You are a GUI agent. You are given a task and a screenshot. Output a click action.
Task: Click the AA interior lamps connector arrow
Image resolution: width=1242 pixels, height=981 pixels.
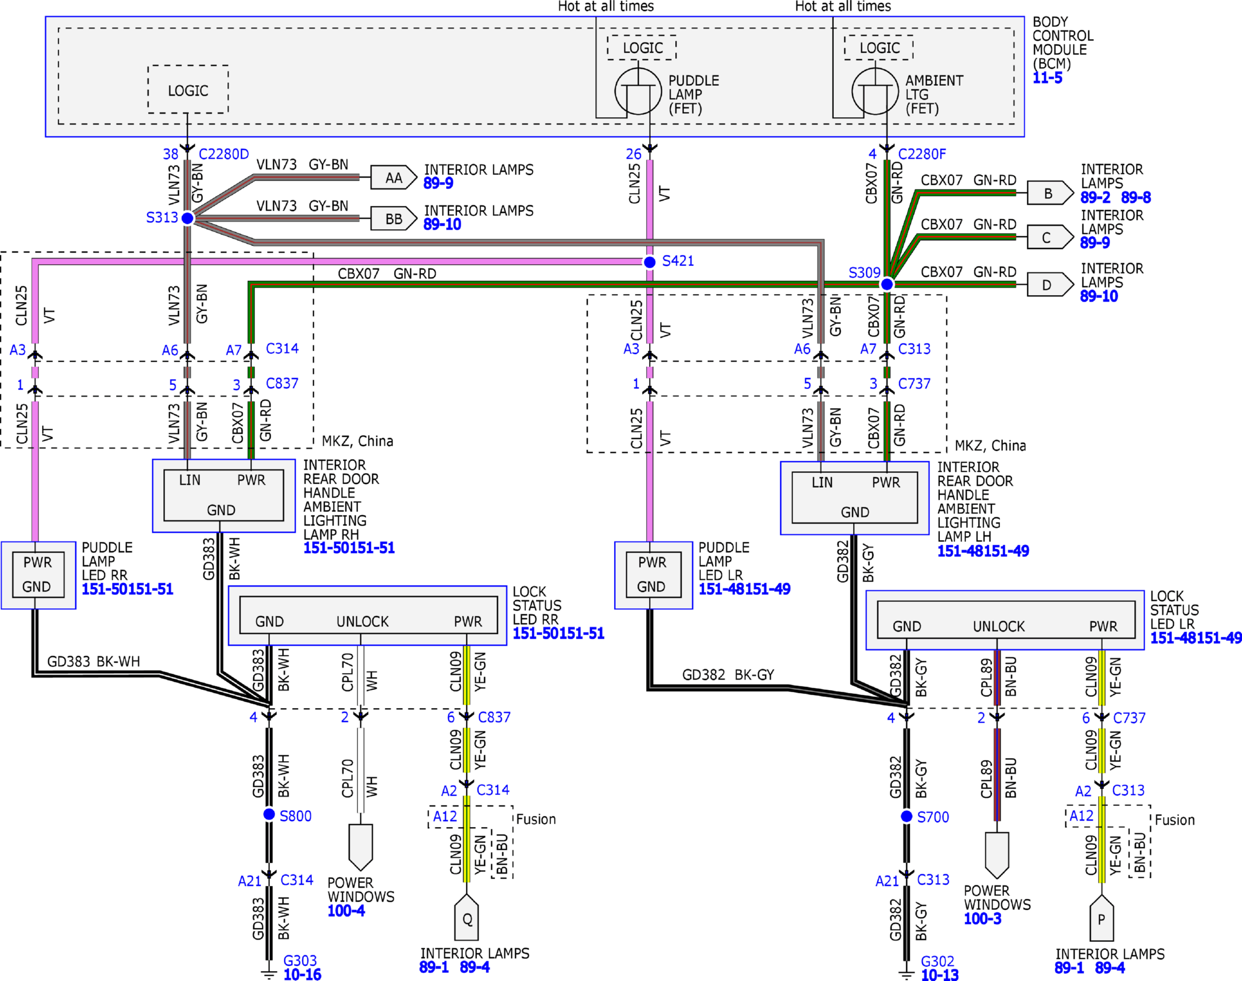tap(394, 178)
